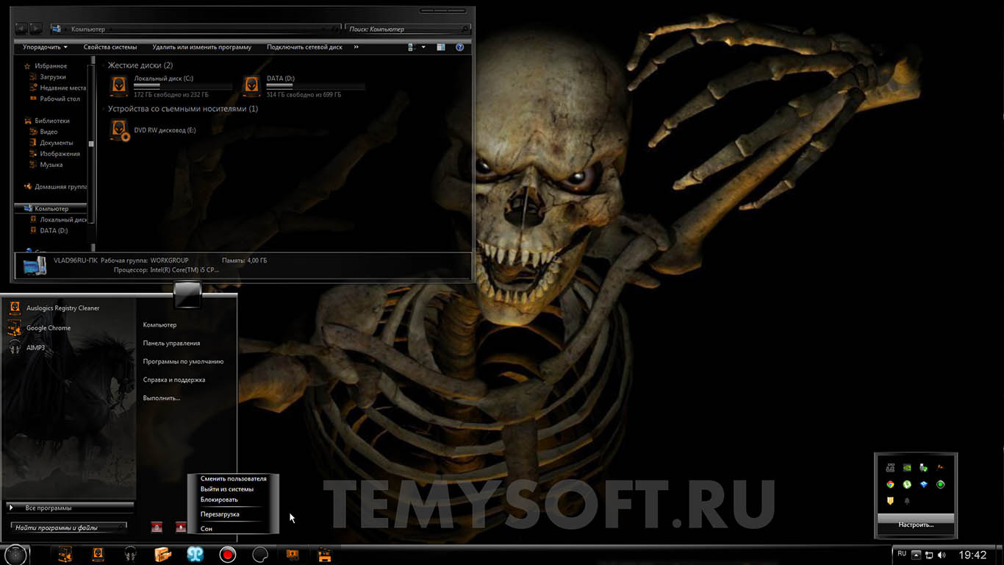Expand the toolbar overflow chevron »
Viewport: 1004px width, 565px height.
[x=356, y=47]
